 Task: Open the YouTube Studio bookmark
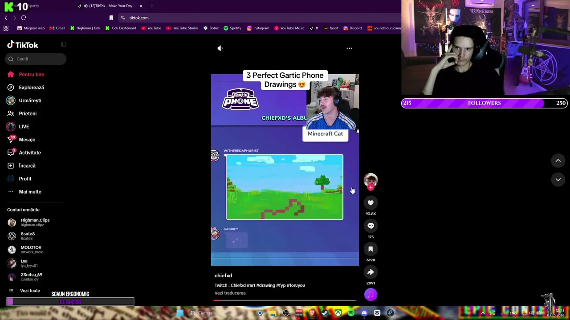click(x=182, y=28)
